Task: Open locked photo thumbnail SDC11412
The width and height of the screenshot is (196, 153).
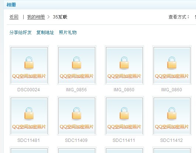Action: tap(172, 116)
